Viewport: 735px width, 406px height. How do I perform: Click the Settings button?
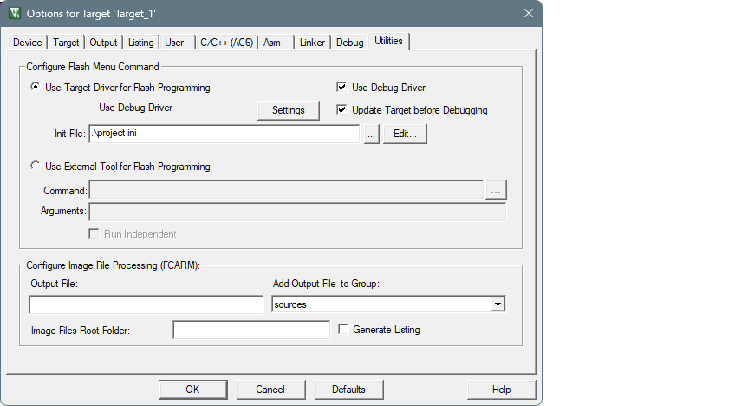click(289, 110)
